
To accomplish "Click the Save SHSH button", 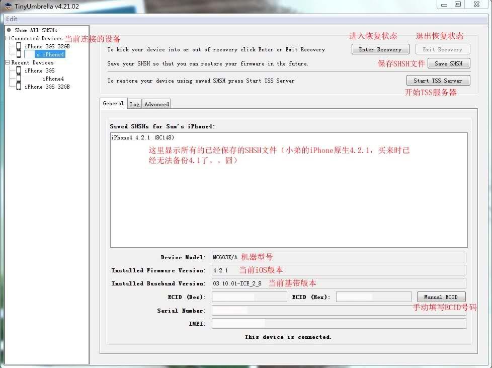I will (x=448, y=63).
